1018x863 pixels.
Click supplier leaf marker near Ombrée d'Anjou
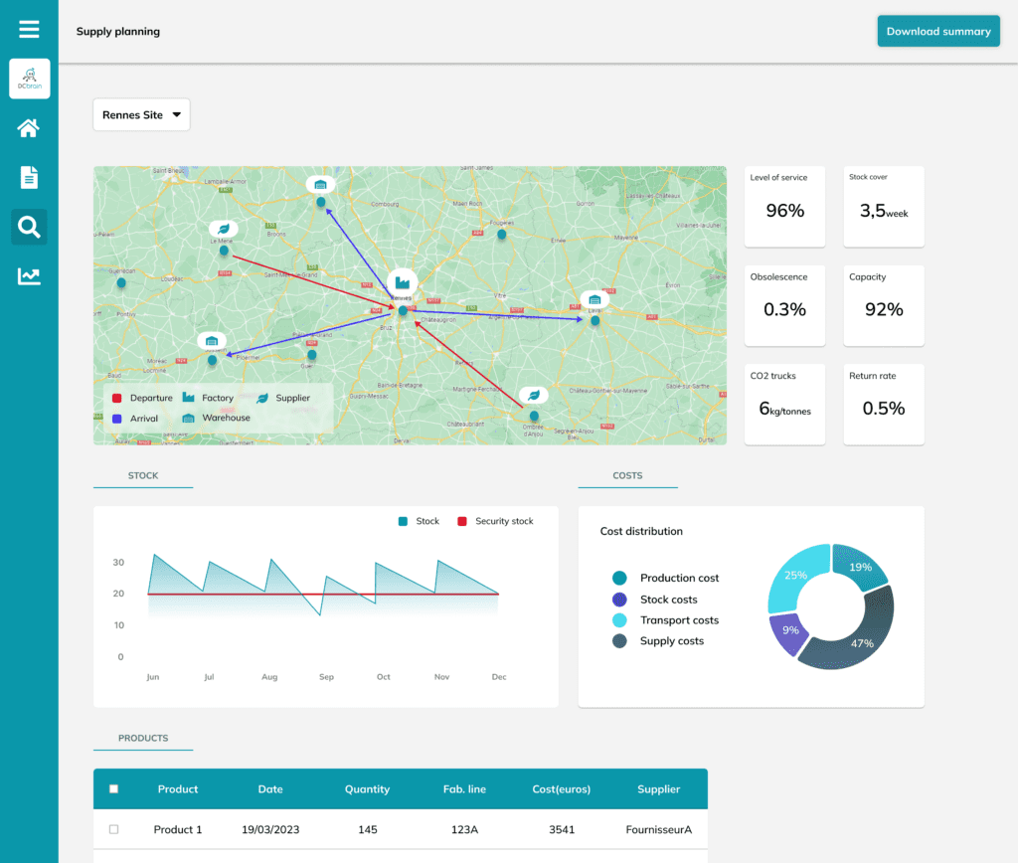tap(534, 395)
